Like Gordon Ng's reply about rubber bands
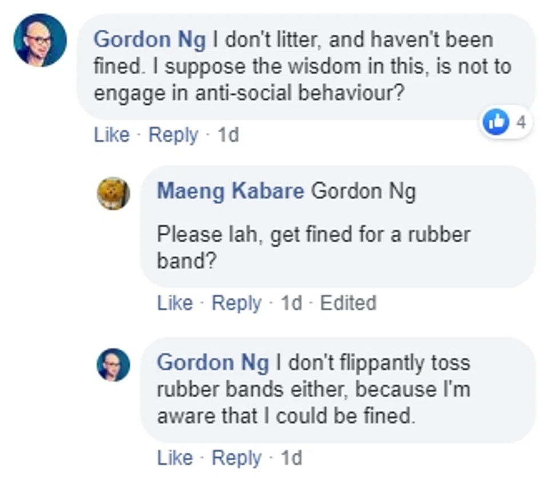Image resolution: width=549 pixels, height=478 pixels. click(175, 458)
